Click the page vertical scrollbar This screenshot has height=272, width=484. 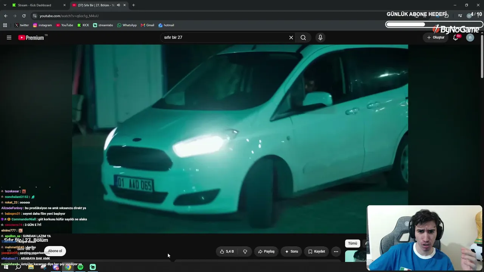coord(482,57)
